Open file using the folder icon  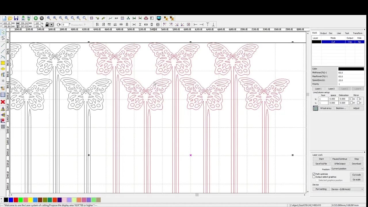point(10,18)
